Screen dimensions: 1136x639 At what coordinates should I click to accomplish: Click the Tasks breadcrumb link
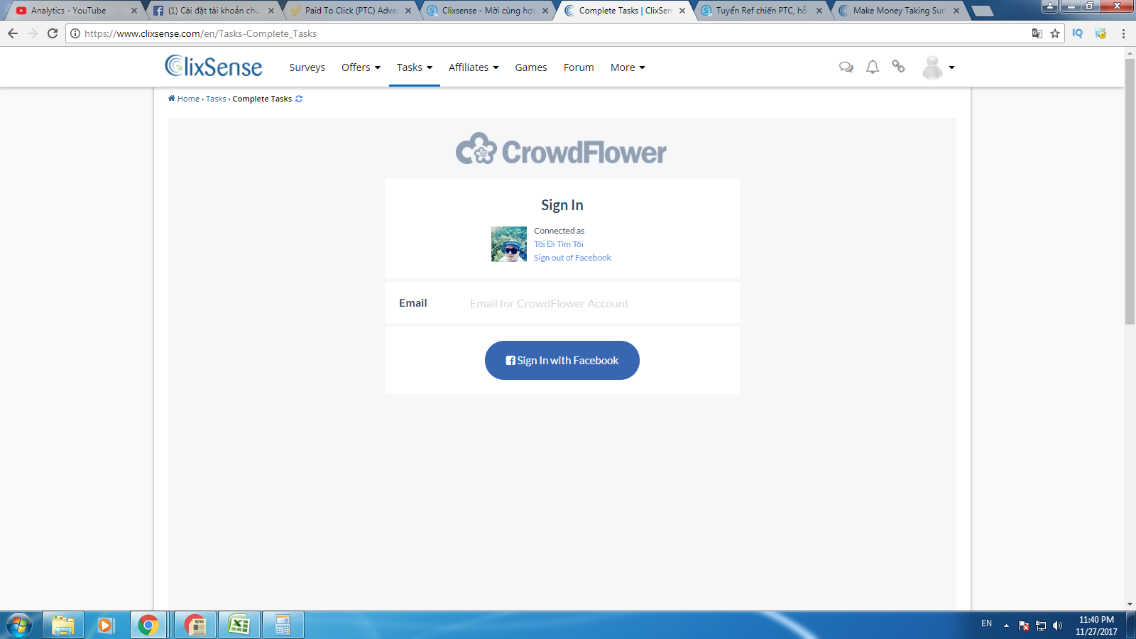point(216,99)
